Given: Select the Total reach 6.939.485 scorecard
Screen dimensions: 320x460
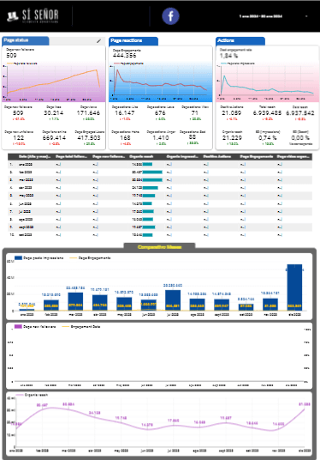Looking at the screenshot, I should pyautogui.click(x=267, y=113).
